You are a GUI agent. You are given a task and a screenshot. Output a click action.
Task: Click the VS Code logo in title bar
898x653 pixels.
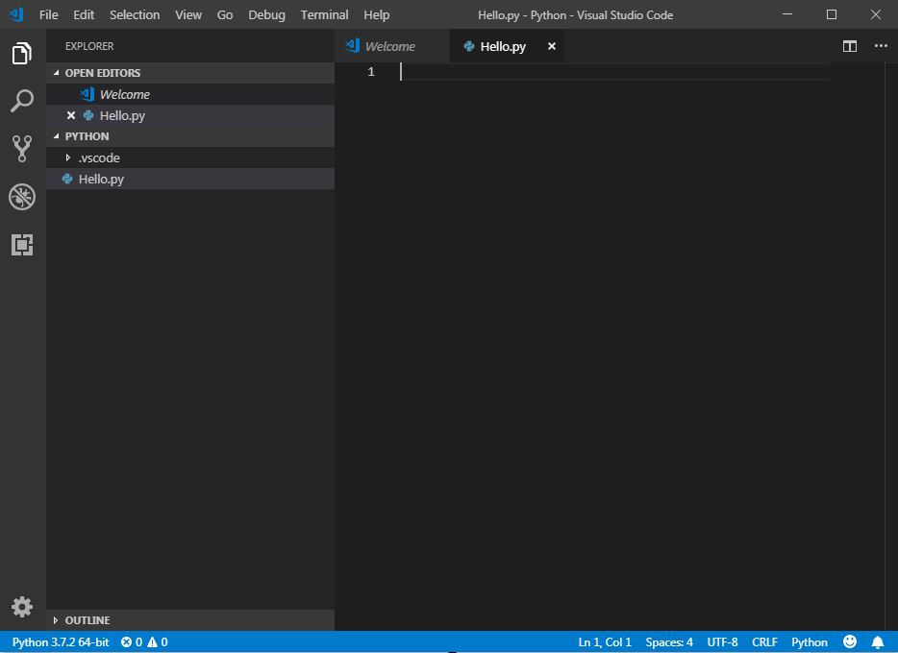click(x=16, y=14)
